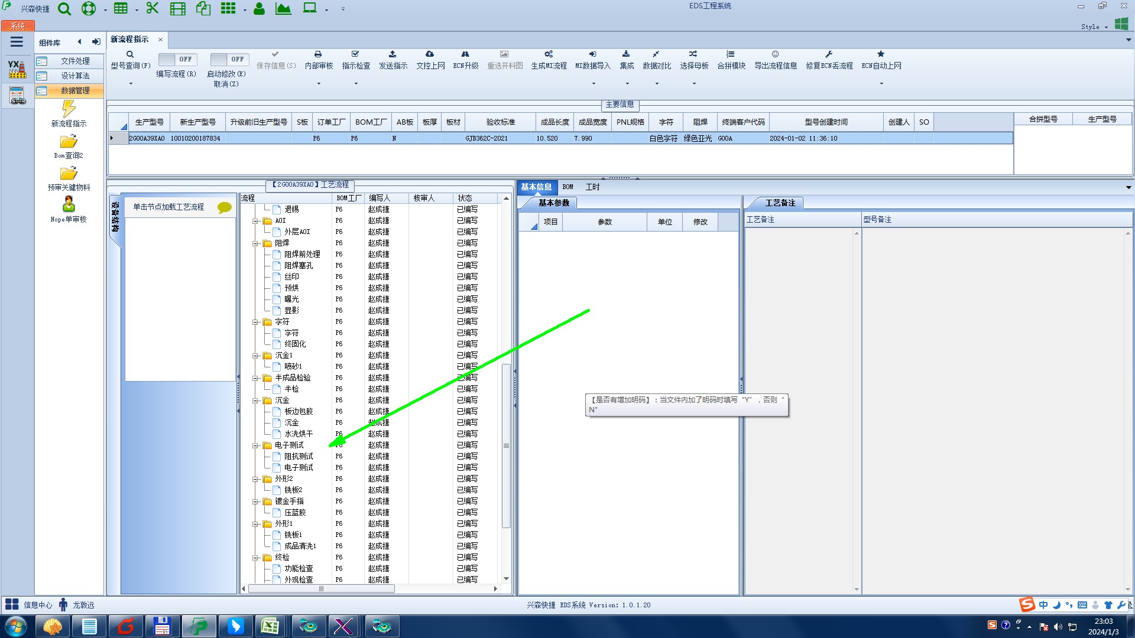Toggle the 编写流程 OFF switch

[x=176, y=59]
